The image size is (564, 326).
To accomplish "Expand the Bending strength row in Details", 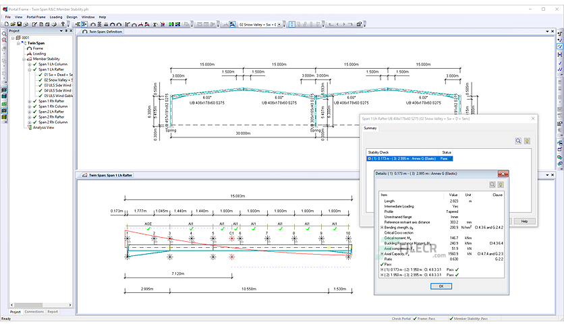I will [x=382, y=227].
